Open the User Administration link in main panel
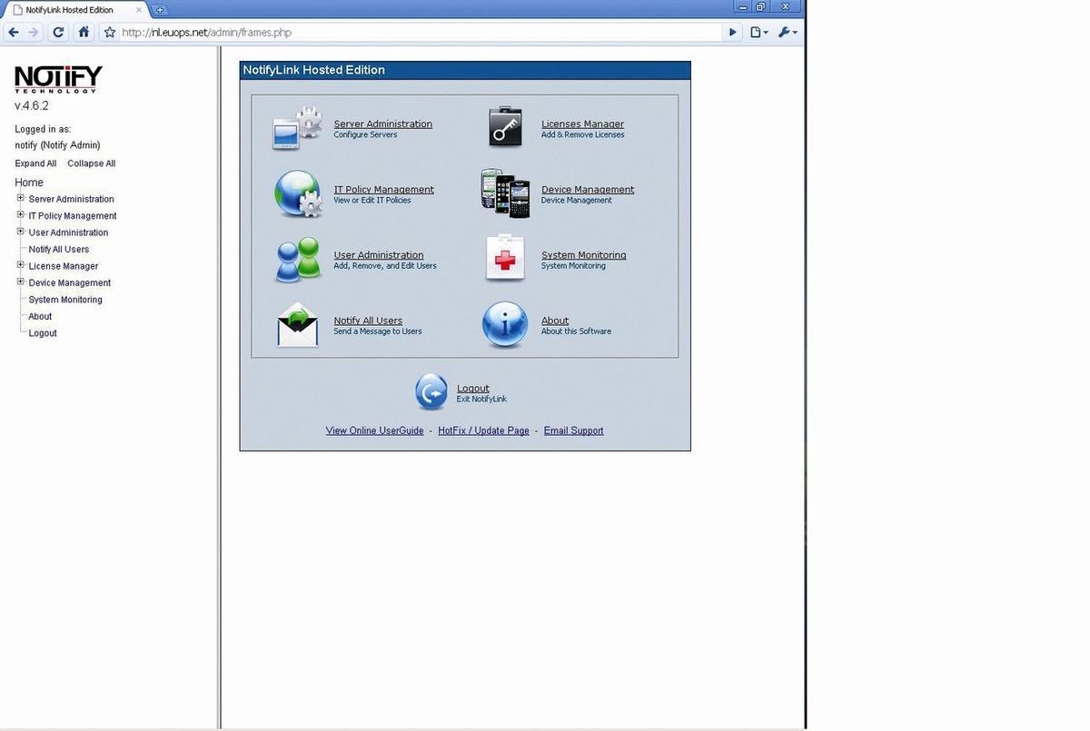Viewport: 1090px width, 731px height. (x=379, y=255)
